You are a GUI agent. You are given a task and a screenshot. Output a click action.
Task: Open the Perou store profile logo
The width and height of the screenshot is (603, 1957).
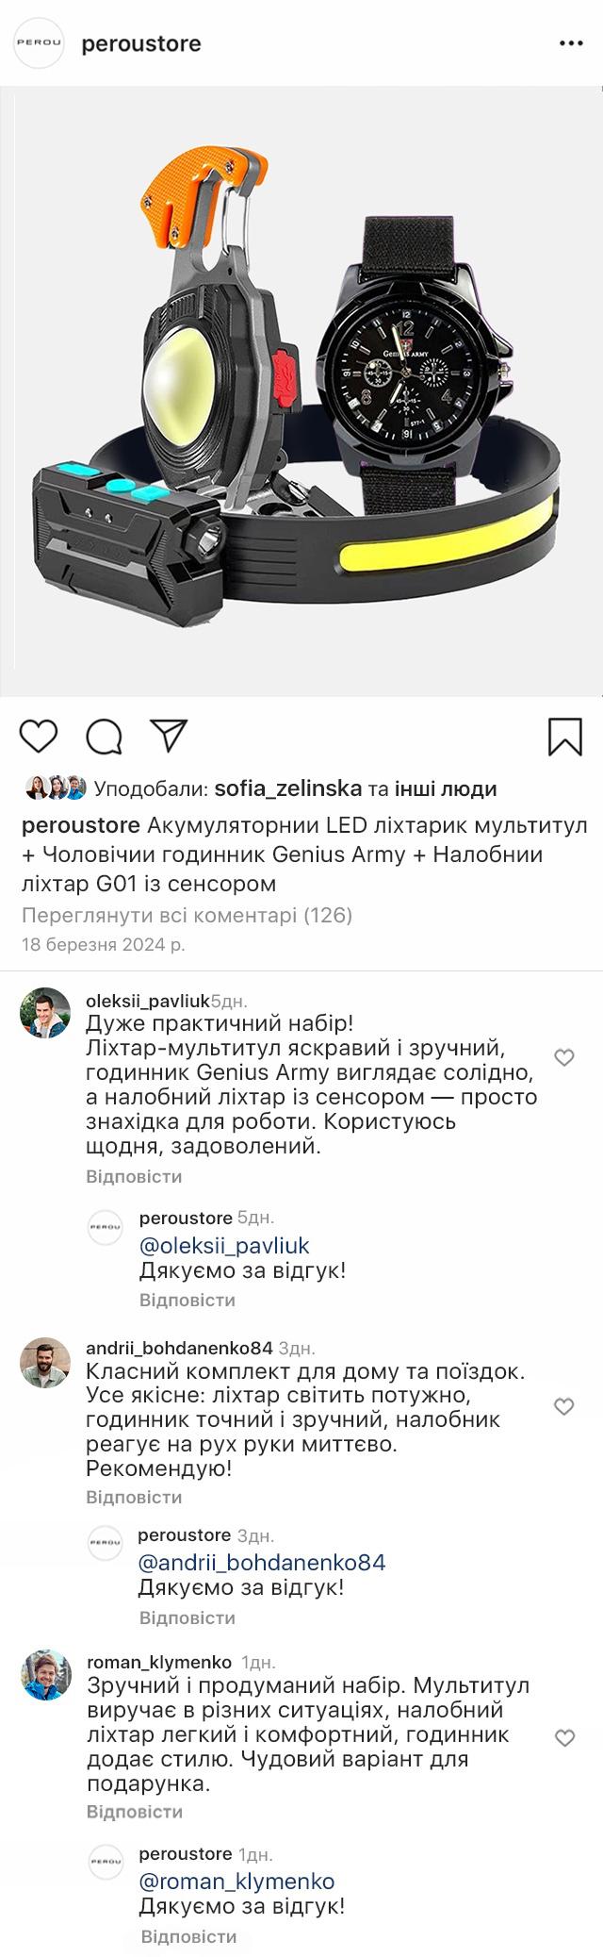[39, 43]
